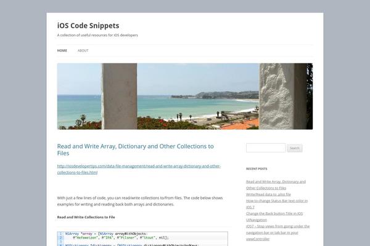The height and width of the screenshot is (246, 370).
Task: Open recent post Change the Back button Title
Action: point(274,216)
